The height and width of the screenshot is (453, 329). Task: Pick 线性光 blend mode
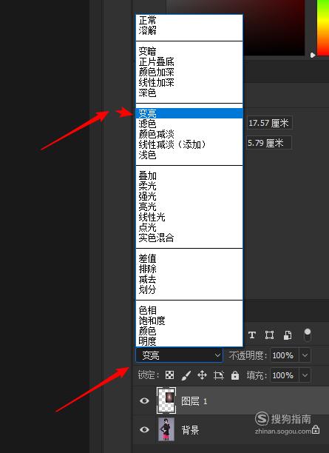pos(189,218)
